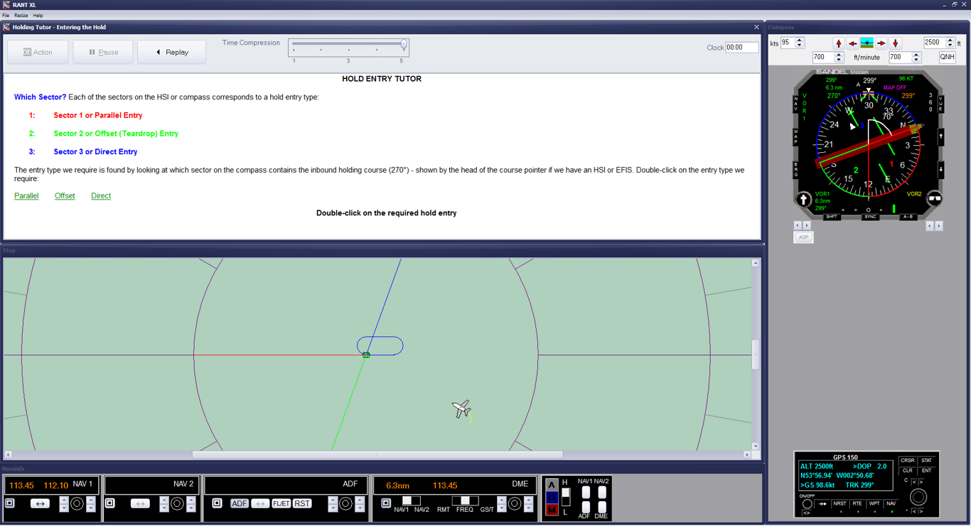The width and height of the screenshot is (971, 526).
Task: Toggle the NAV 1 power switch
Action: pos(10,503)
